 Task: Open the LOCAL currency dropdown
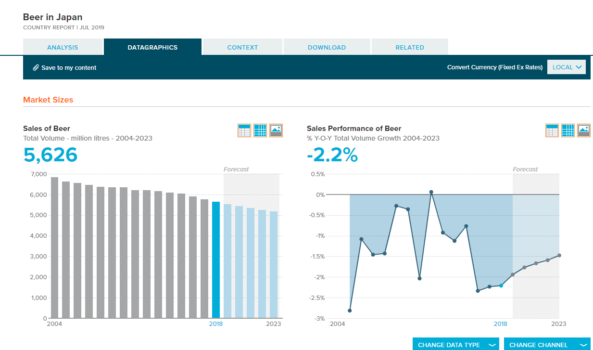[x=567, y=67]
